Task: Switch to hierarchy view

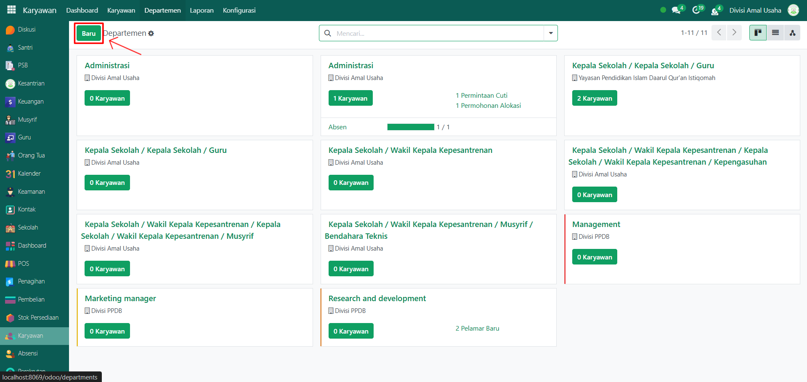Action: (792, 33)
